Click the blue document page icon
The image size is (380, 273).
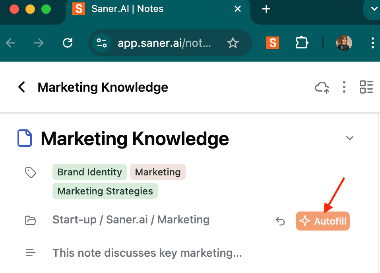25,138
